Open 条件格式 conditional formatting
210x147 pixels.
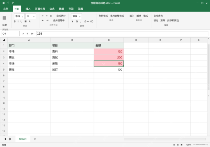coord(103,16)
